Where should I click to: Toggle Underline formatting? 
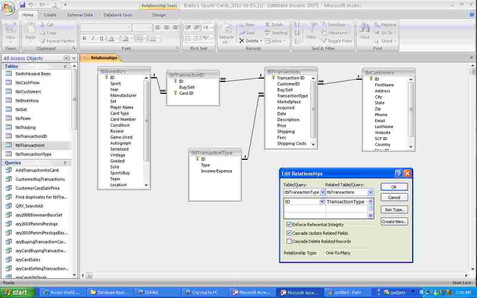[101, 38]
